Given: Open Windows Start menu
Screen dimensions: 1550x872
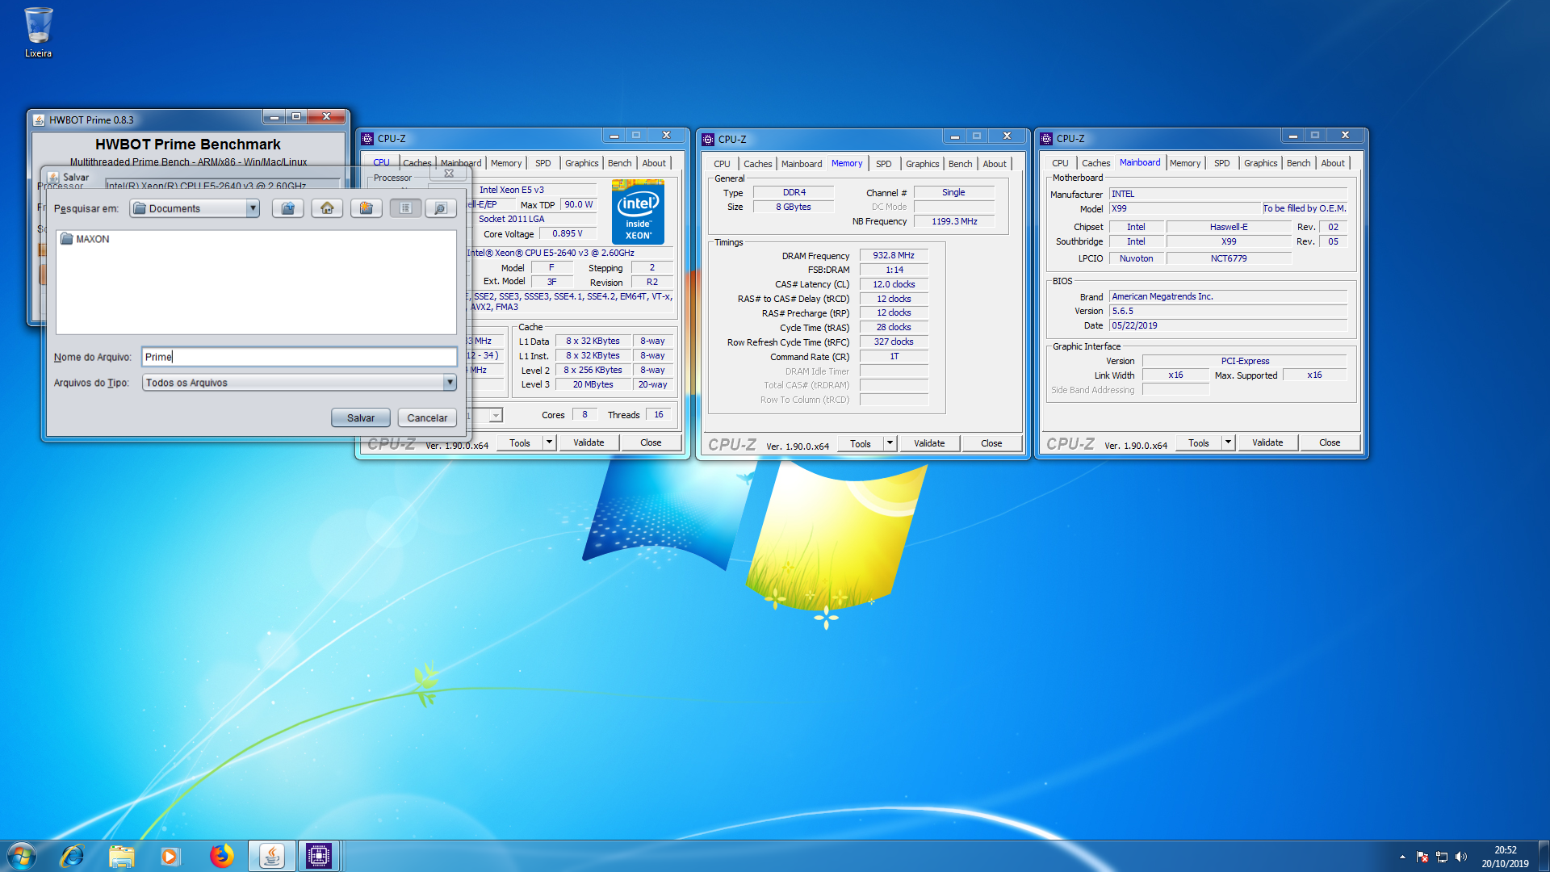Looking at the screenshot, I should pos(21,856).
